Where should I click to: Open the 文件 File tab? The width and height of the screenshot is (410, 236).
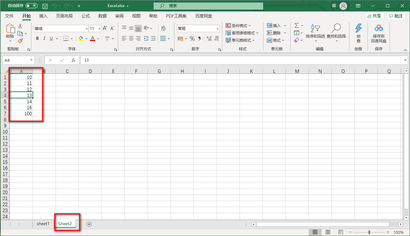click(x=9, y=16)
